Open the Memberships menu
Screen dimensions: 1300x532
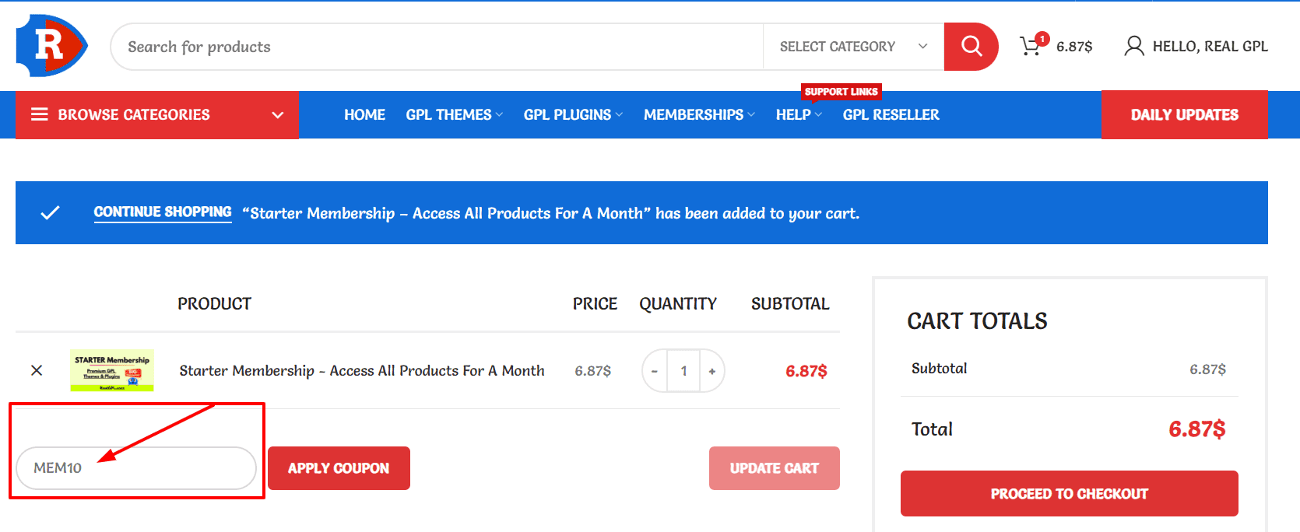[x=699, y=114]
